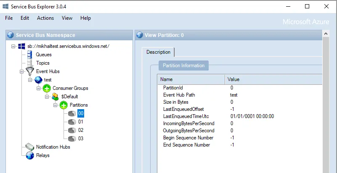The height and width of the screenshot is (173, 337).
Task: Open the File menu
Action: click(x=9, y=18)
